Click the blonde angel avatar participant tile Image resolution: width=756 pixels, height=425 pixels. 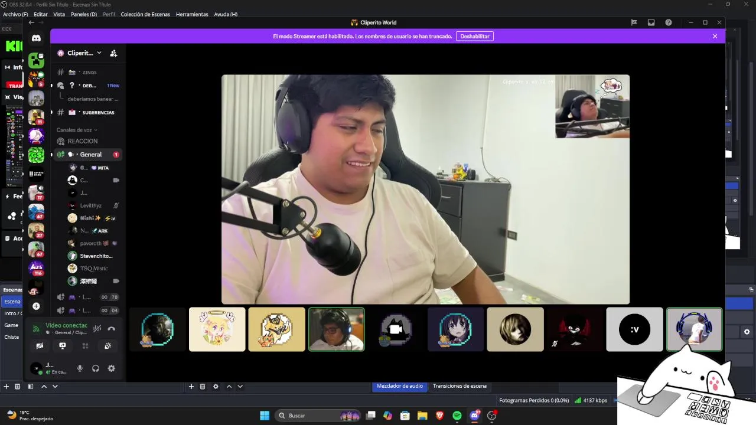(x=217, y=329)
